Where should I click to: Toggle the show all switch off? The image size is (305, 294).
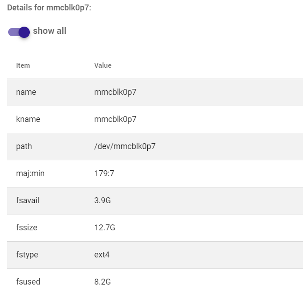click(x=19, y=32)
